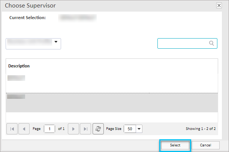Click the Page Size value 50
The width and height of the screenshot is (229, 152).
[x=130, y=129]
